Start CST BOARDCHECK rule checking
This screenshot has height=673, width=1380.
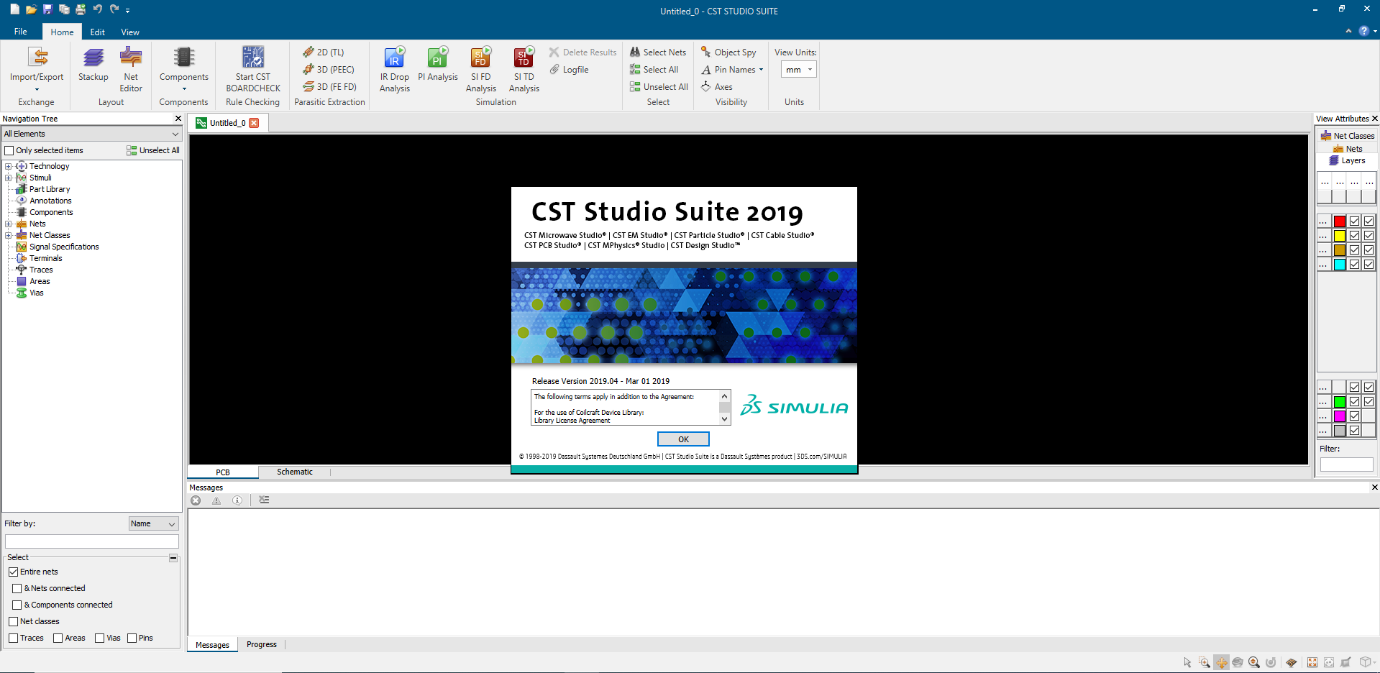(253, 69)
